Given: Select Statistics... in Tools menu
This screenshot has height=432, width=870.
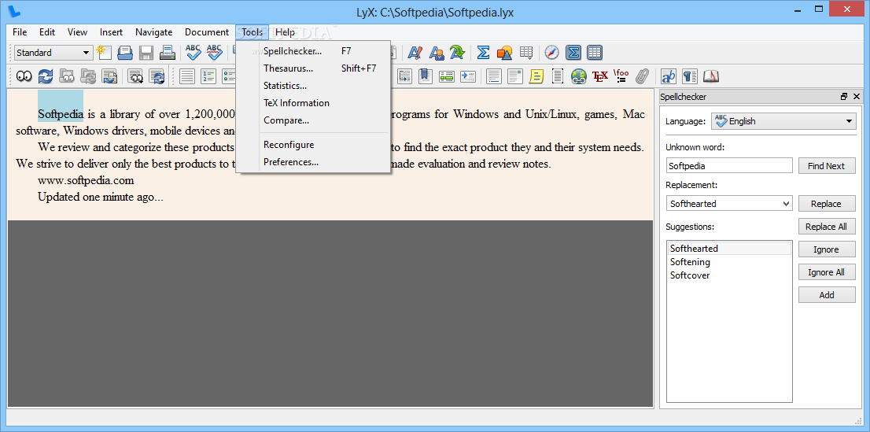Looking at the screenshot, I should click(314, 86).
